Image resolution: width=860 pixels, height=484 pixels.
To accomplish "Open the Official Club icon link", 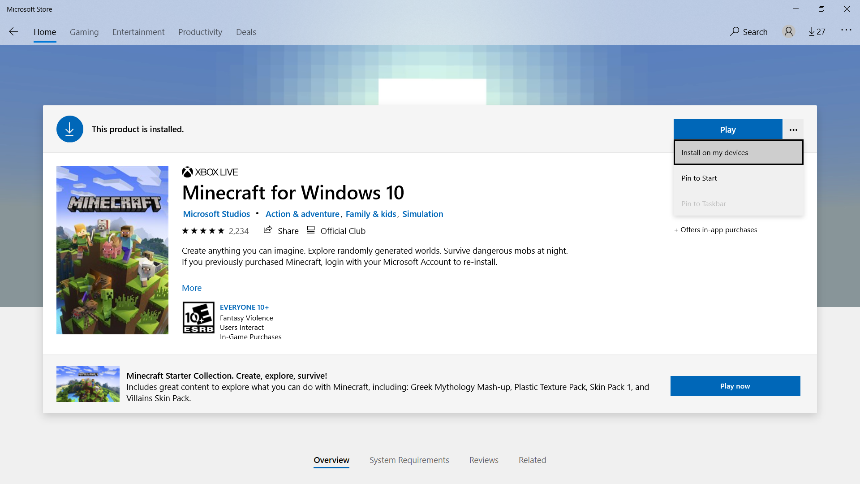I will pos(311,230).
